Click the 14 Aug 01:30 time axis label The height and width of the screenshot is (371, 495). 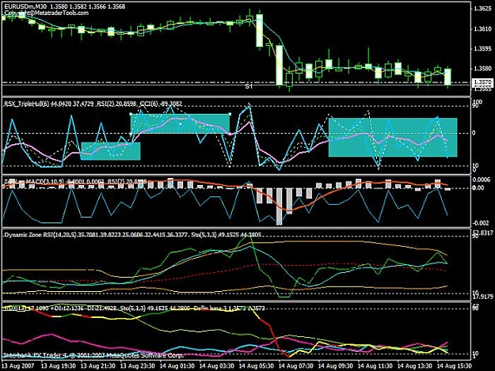pos(177,366)
